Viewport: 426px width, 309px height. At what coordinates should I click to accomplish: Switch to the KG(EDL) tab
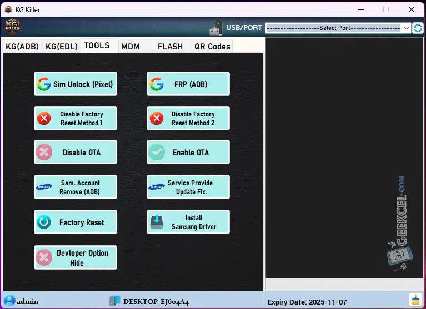click(x=62, y=47)
